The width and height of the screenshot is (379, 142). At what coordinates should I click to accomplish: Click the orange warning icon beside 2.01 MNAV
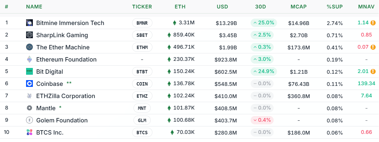pos(373,71)
